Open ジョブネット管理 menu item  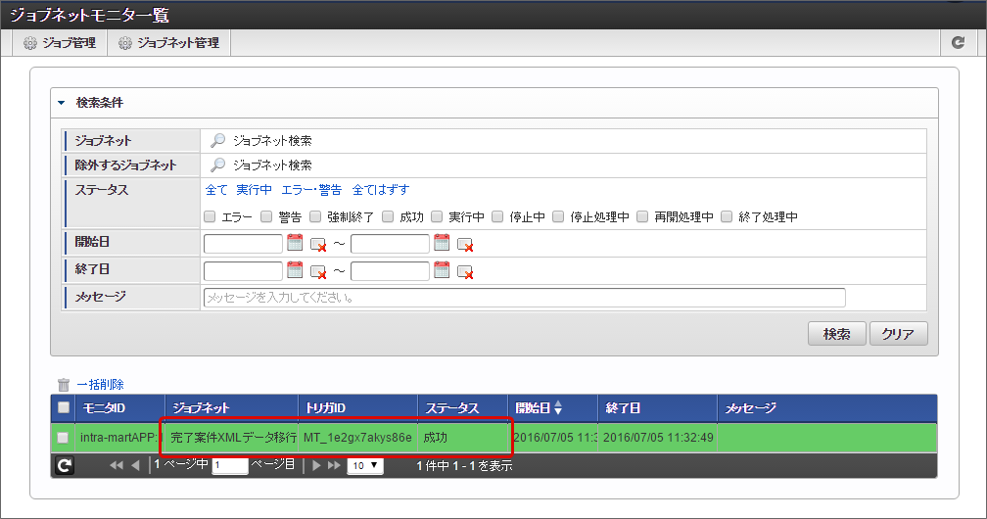[x=169, y=43]
